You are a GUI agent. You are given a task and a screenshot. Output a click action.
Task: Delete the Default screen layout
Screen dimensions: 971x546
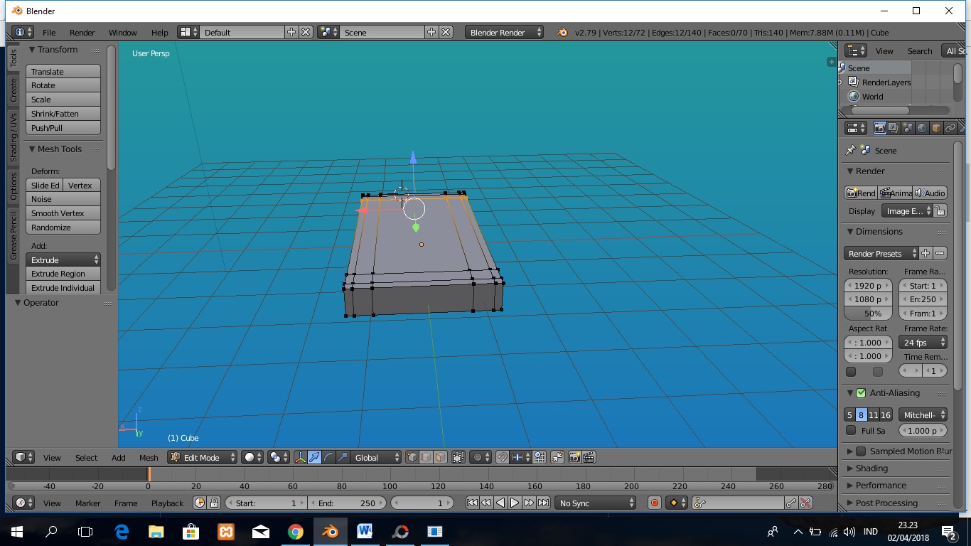306,32
